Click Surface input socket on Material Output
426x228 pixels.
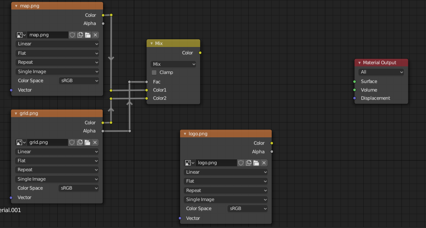(354, 82)
